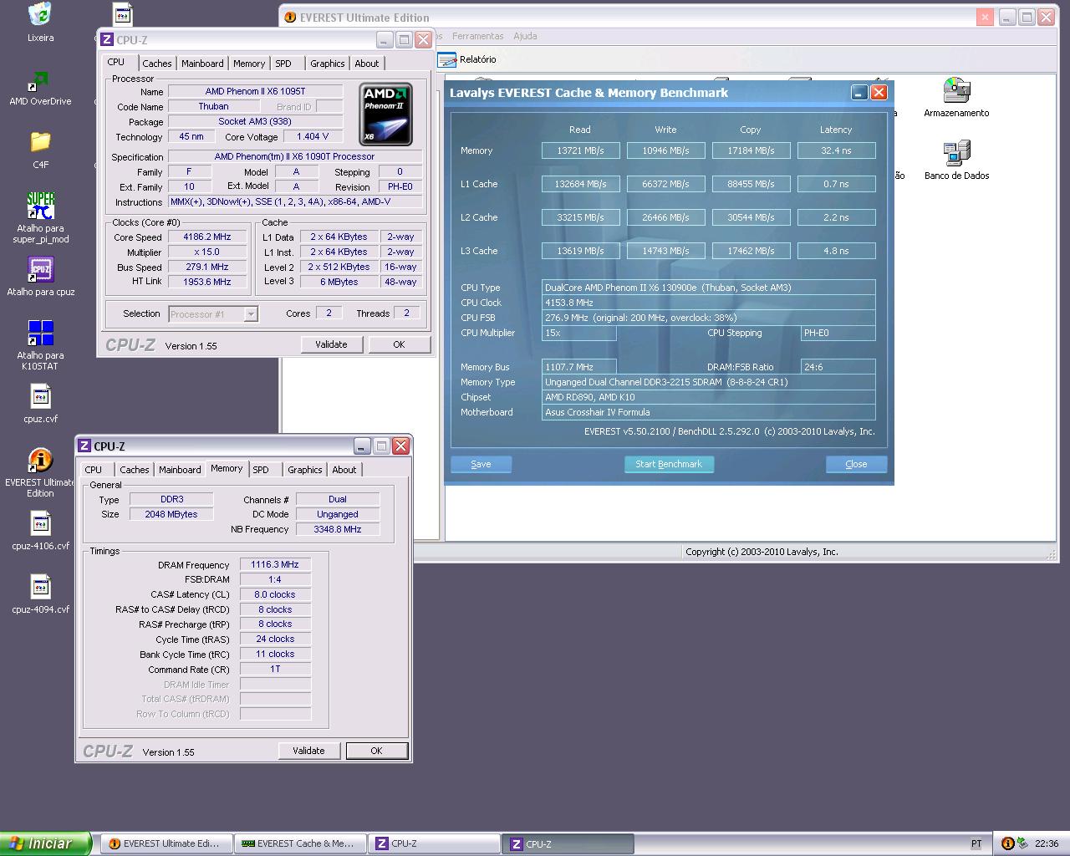Screen dimensions: 1070x856
Task: Open the super_pi_mod shortcut icon
Action: (40, 206)
